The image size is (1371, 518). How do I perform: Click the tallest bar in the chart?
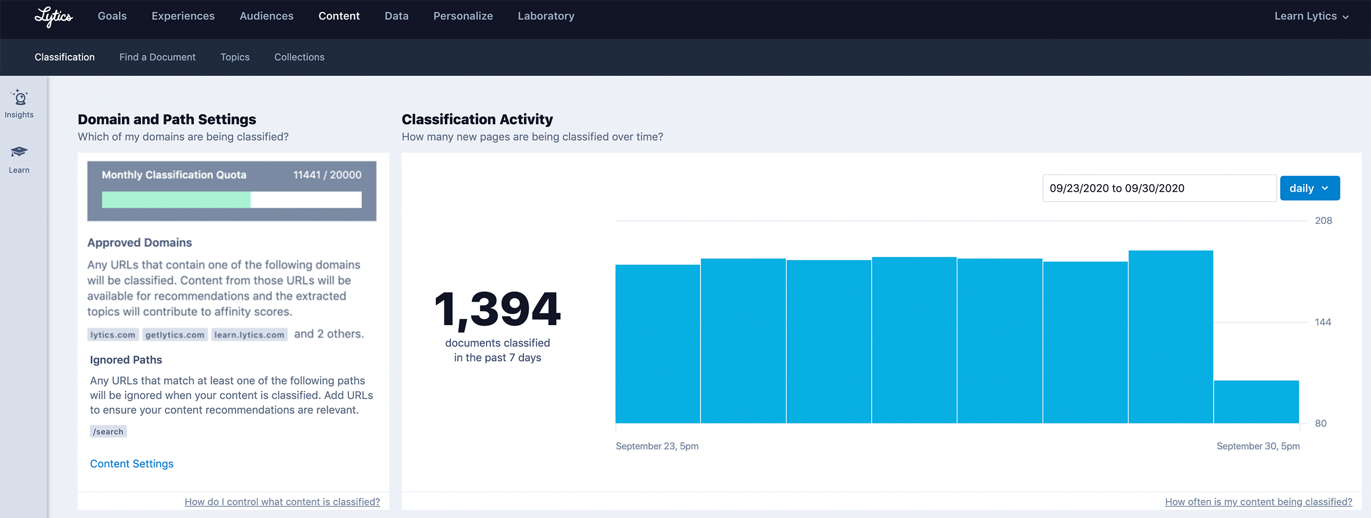click(x=1171, y=337)
